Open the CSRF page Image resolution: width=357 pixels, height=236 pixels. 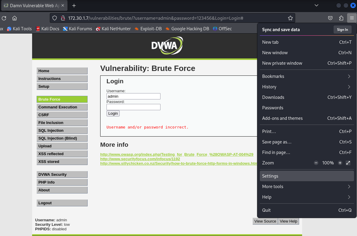[x=62, y=115]
